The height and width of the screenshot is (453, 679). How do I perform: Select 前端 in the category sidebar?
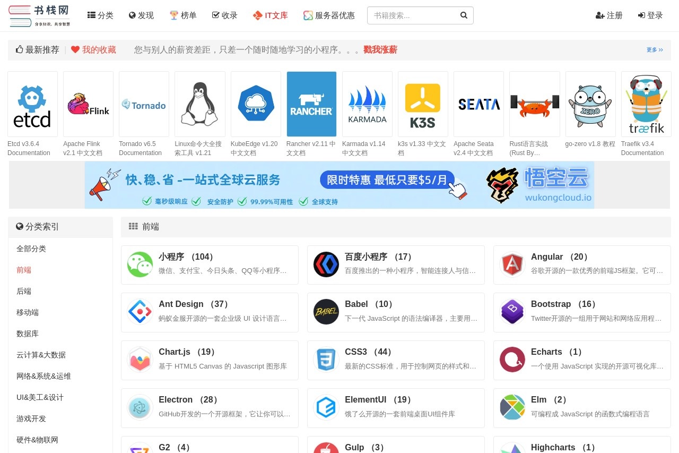24,270
